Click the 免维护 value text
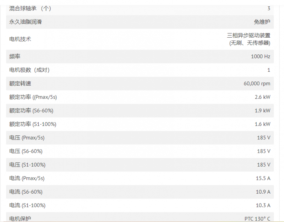The height and width of the screenshot is (222, 284). click(x=262, y=22)
